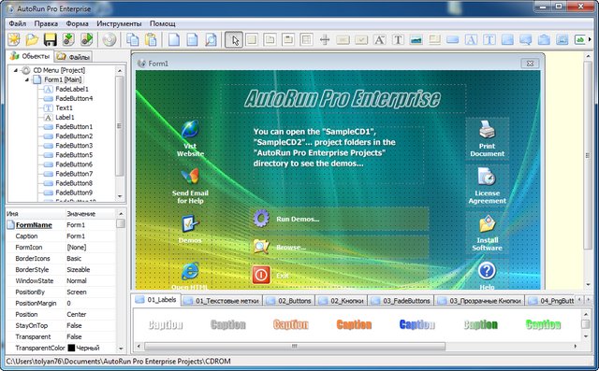Click the CD disc toolbar icon
The image size is (599, 371).
110,39
